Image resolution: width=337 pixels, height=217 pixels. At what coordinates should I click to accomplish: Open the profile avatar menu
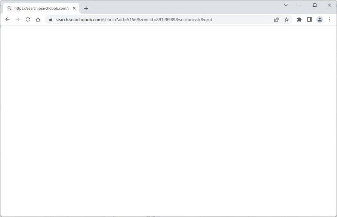319,20
